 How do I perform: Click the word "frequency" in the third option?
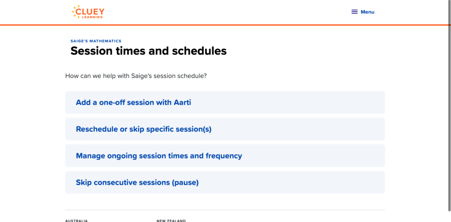(224, 156)
